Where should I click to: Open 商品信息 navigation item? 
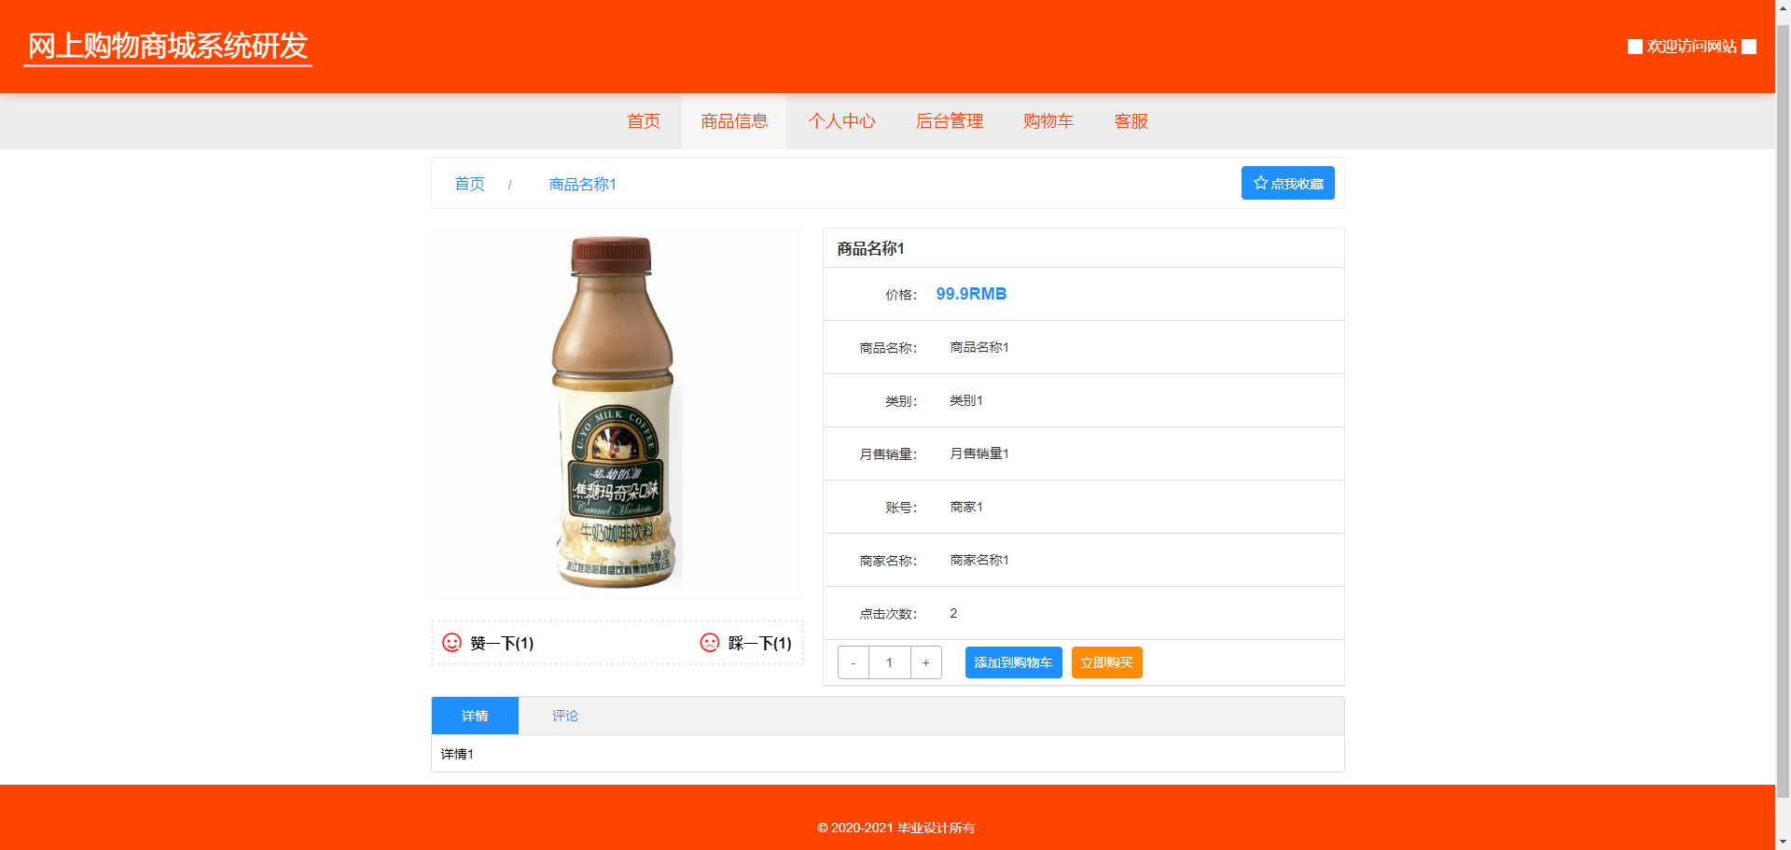[x=734, y=121]
